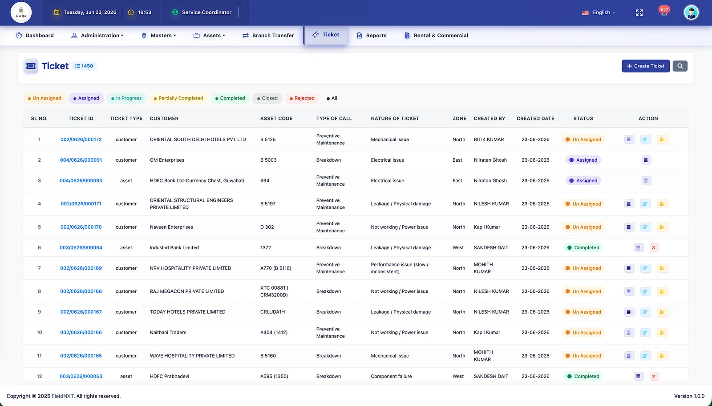The height and width of the screenshot is (406, 712).
Task: Expand the Masters menu
Action: (159, 36)
